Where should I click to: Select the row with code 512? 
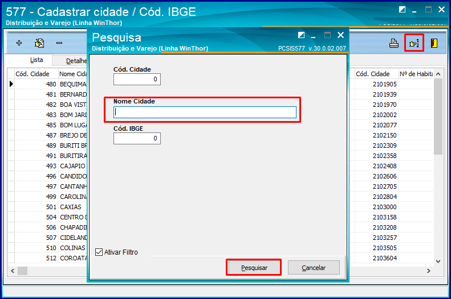(48, 258)
